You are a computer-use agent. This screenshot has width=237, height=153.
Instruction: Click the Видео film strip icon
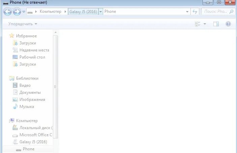pos(15,85)
